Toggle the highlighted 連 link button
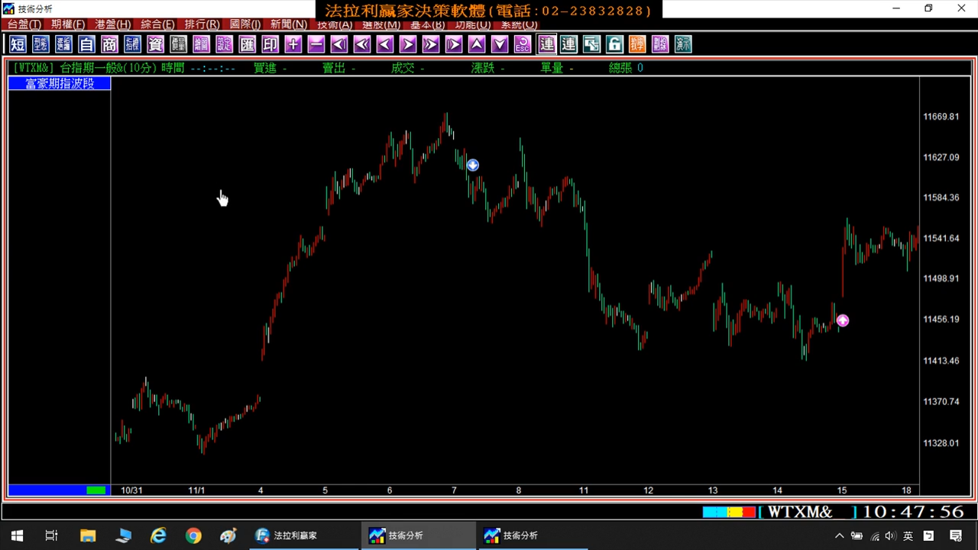This screenshot has width=978, height=550. [x=546, y=44]
